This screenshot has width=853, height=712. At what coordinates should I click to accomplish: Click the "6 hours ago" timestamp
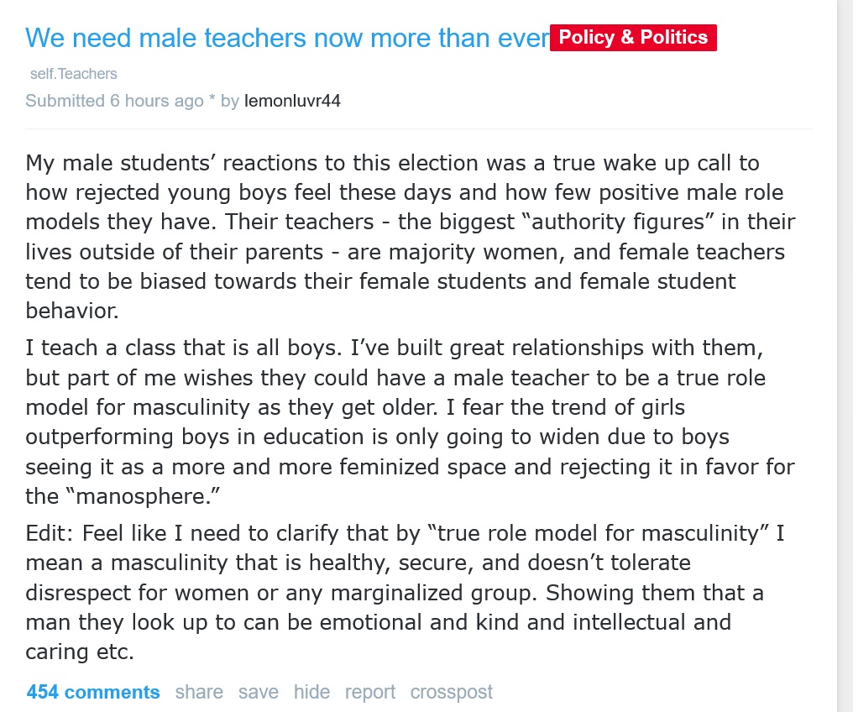tap(157, 101)
